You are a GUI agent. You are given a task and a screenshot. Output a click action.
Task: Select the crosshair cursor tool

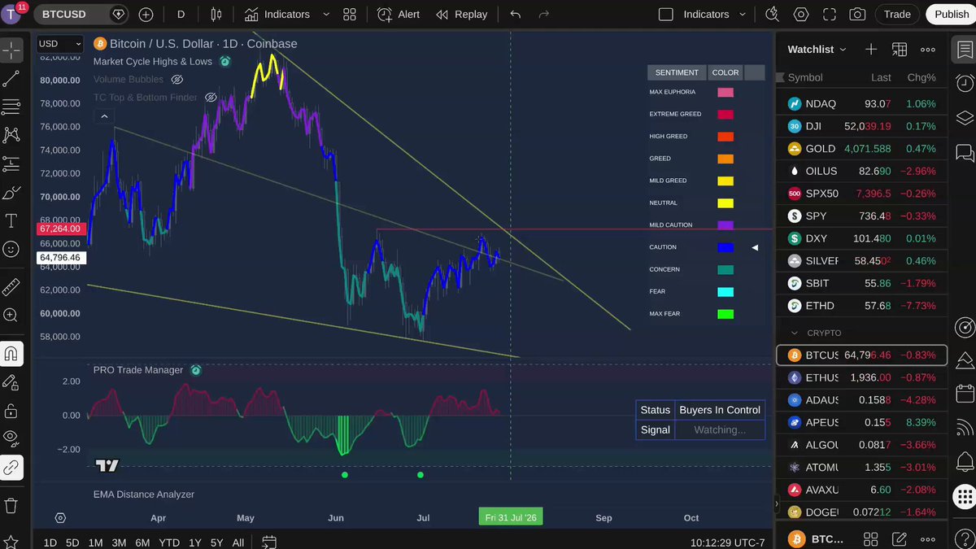point(11,50)
